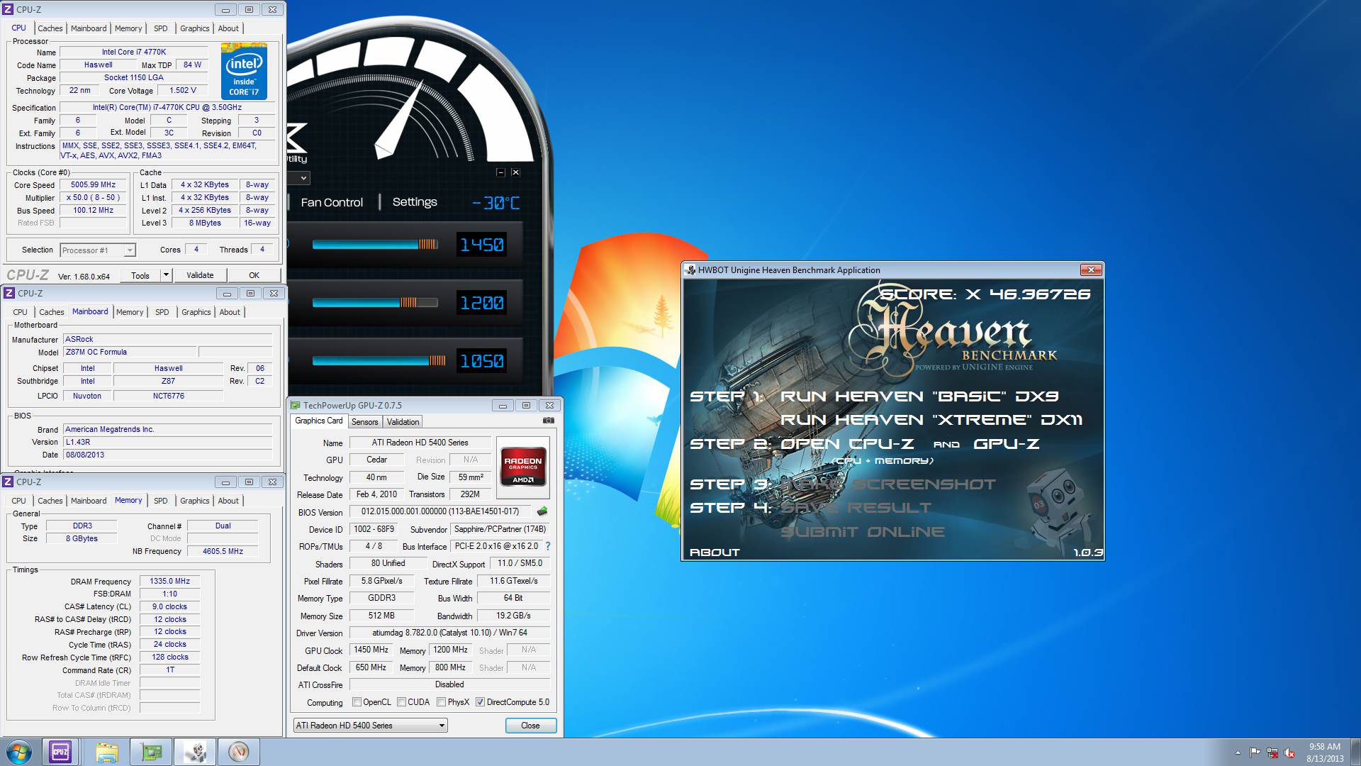Switch to Caches tab in top CPU-Z
Screen dimensions: 1361x766
click(x=50, y=28)
